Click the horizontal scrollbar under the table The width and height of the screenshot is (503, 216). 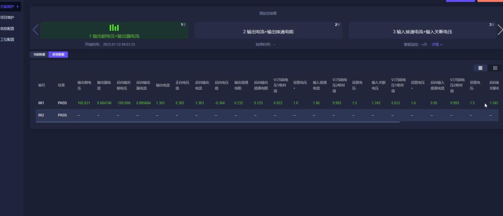tap(217, 122)
